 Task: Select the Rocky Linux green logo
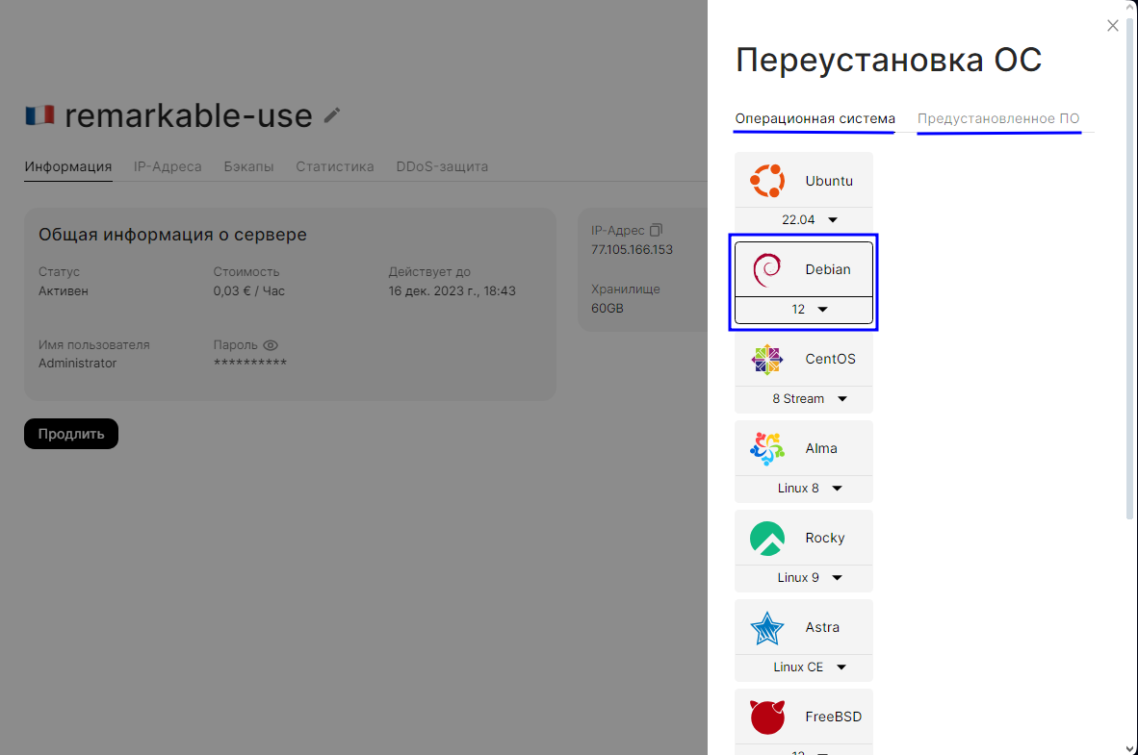click(x=767, y=538)
